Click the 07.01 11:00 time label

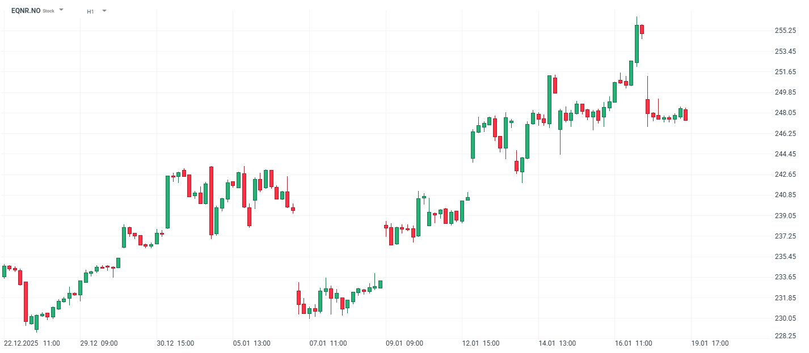point(328,343)
